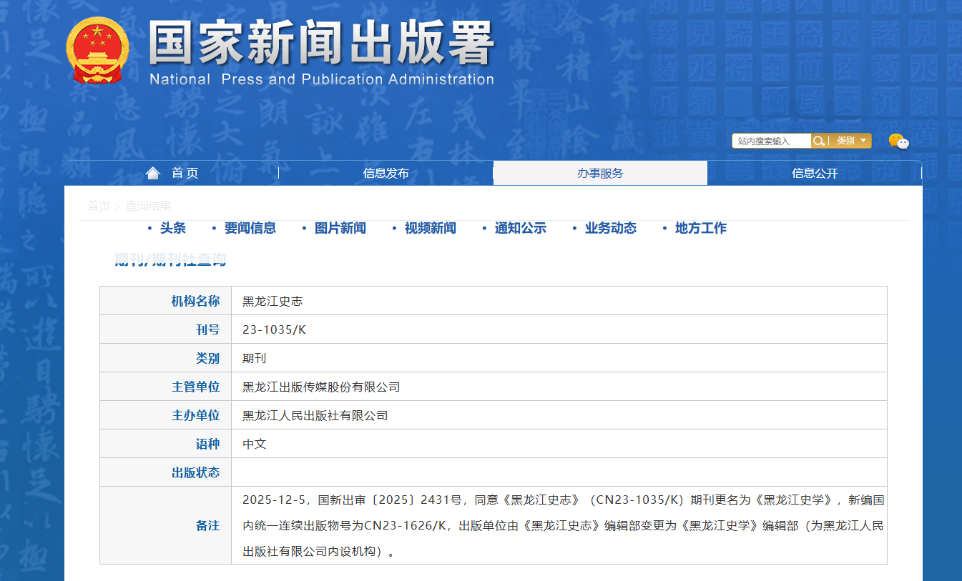Screen dimensions: 962x581
Task: Open the 信息公开 navigation tab
Action: [815, 173]
